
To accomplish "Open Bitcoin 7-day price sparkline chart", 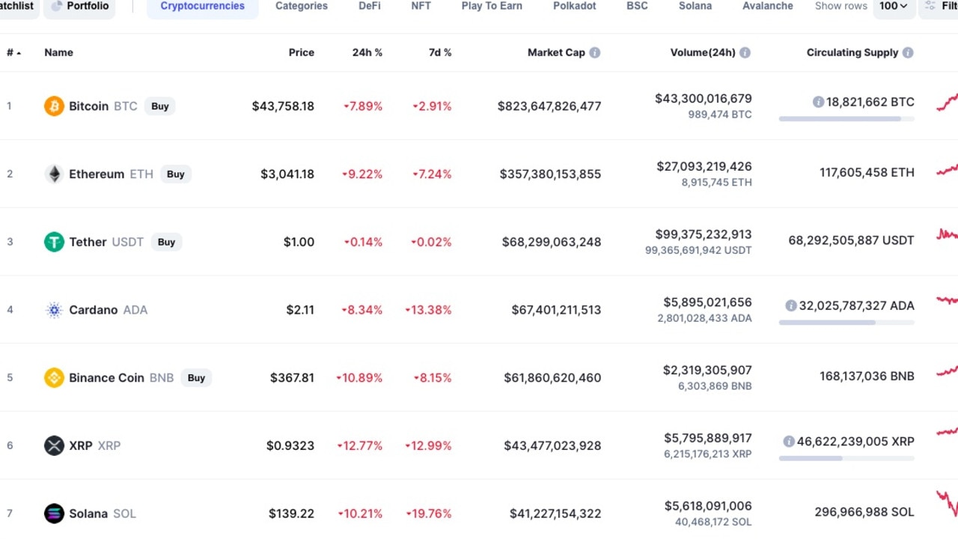I will click(947, 103).
